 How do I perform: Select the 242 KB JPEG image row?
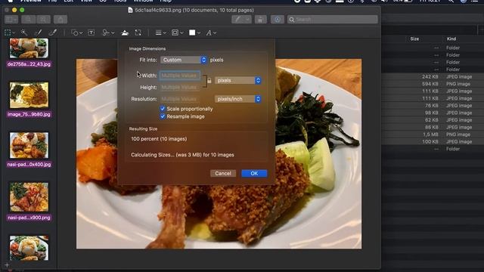[x=433, y=77]
